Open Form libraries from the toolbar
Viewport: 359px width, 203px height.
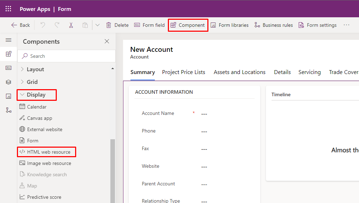[x=230, y=25]
